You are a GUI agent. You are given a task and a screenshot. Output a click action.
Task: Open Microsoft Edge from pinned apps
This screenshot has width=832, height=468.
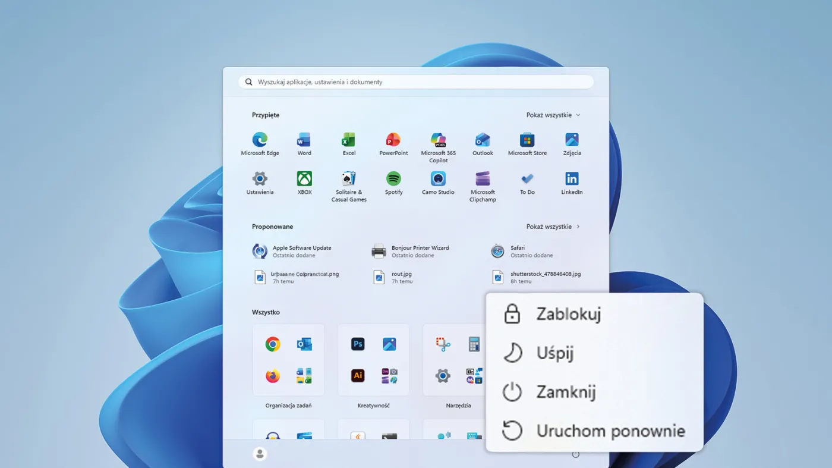pos(260,145)
